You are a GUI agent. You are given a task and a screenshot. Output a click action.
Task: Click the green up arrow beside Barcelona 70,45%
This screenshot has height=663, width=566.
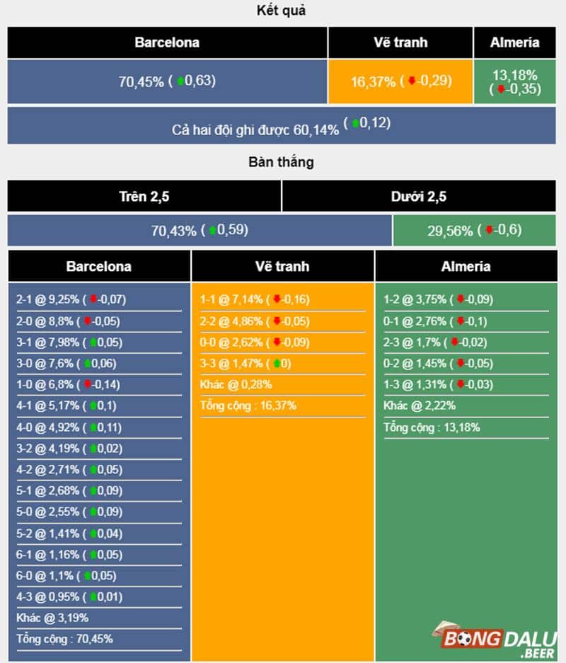tap(180, 81)
